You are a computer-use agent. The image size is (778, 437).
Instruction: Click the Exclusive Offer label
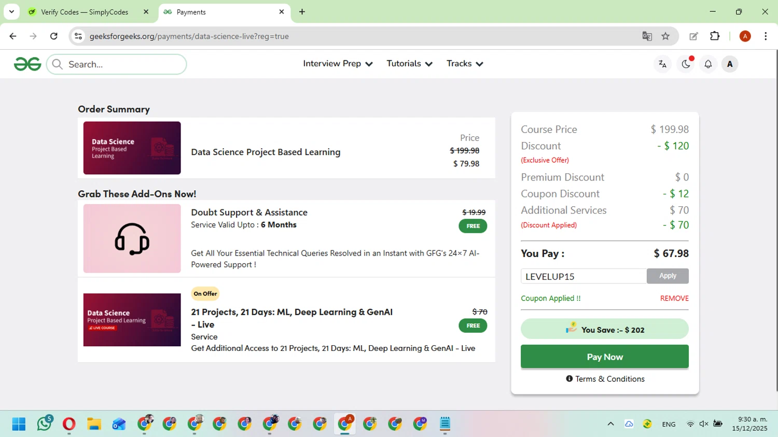(x=545, y=160)
